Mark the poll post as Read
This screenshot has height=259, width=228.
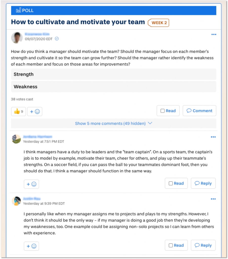[x=168, y=111]
